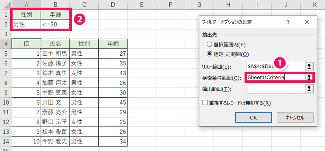Click the name cell 野口 京子
The image size is (325, 151).
pos(55,122)
